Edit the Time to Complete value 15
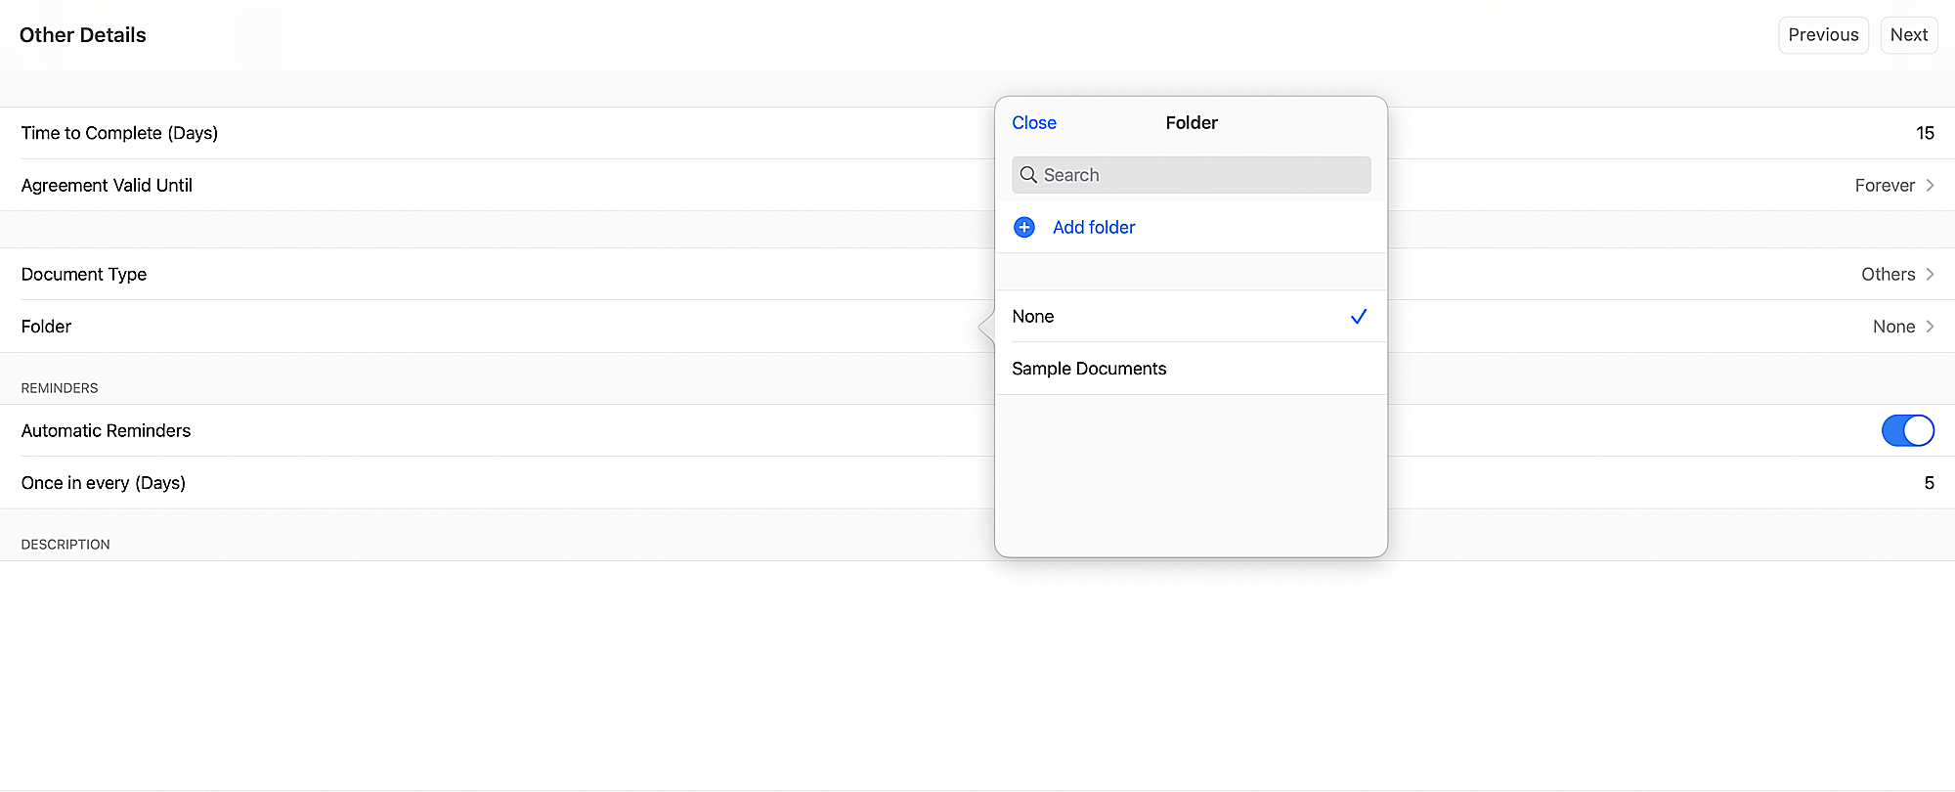This screenshot has width=1955, height=792. (x=1925, y=133)
